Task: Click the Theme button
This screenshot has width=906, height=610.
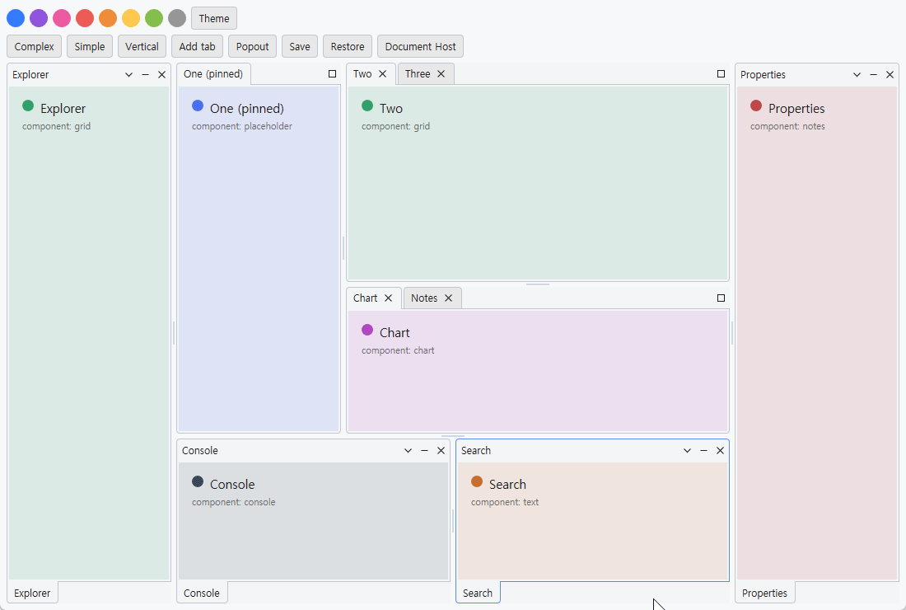Action: (214, 18)
